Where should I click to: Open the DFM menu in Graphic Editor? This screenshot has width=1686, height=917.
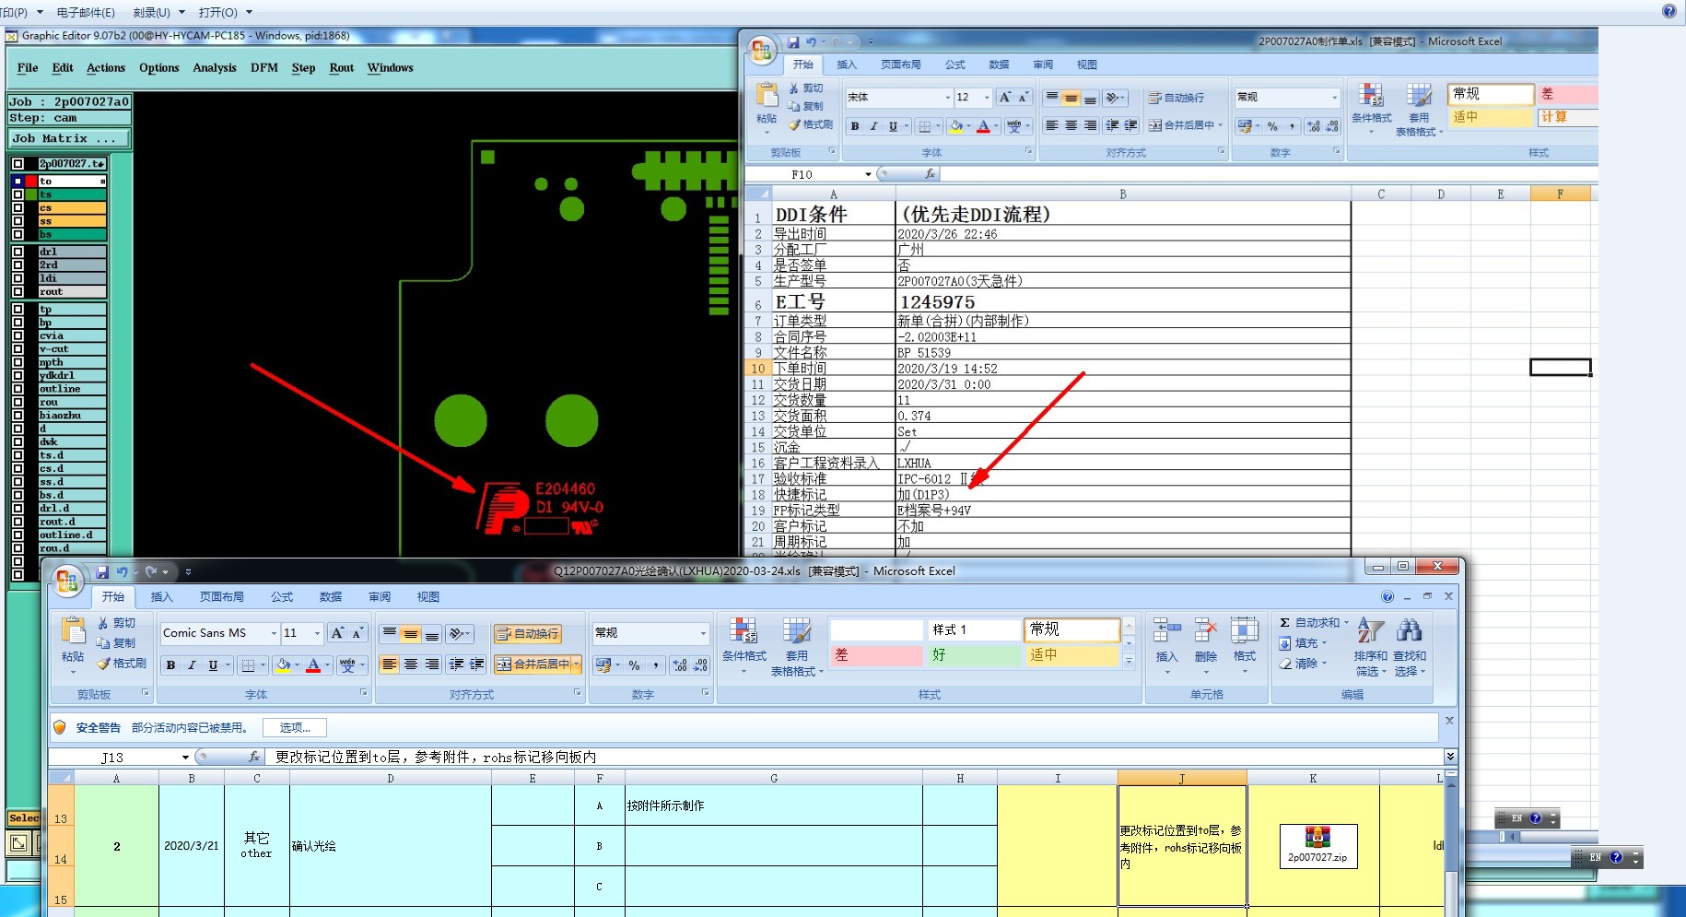click(264, 68)
